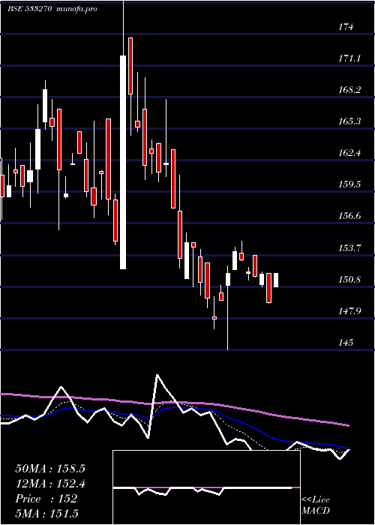Screen dimensions: 375x525
Task: Click the 165.3 price axis label
Action: point(349,121)
